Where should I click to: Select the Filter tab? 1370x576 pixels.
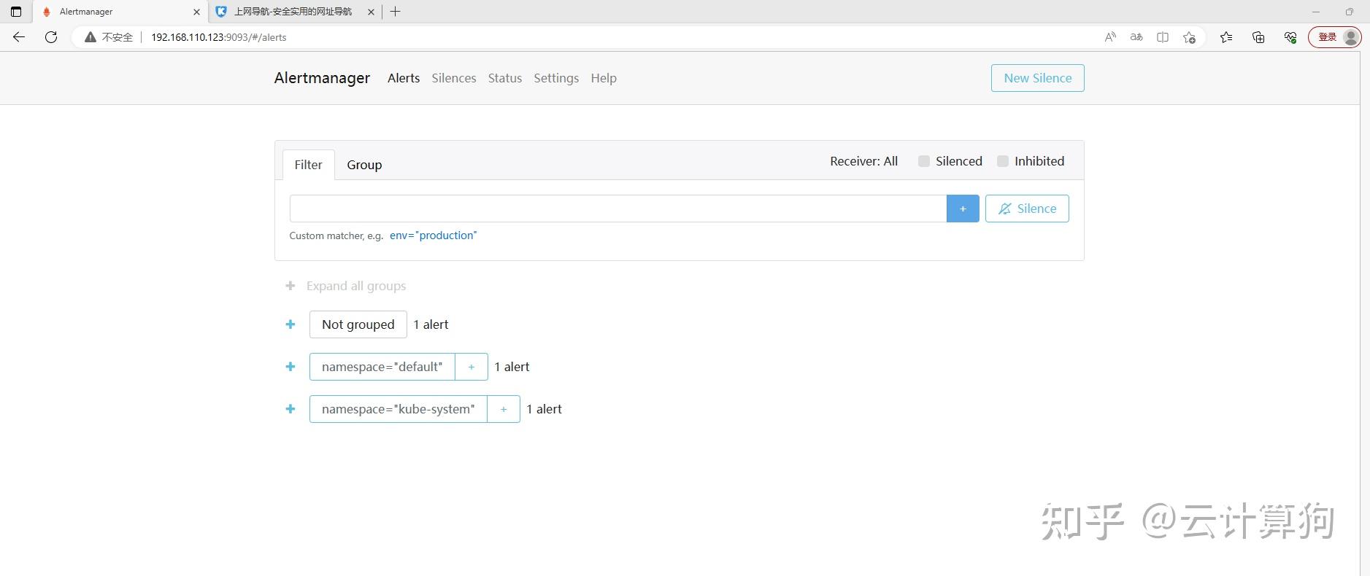[x=308, y=165]
